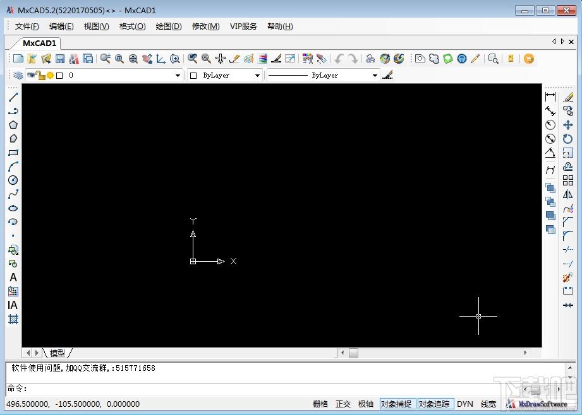Select the Polyline tool
Image resolution: width=582 pixels, height=415 pixels.
click(x=13, y=111)
